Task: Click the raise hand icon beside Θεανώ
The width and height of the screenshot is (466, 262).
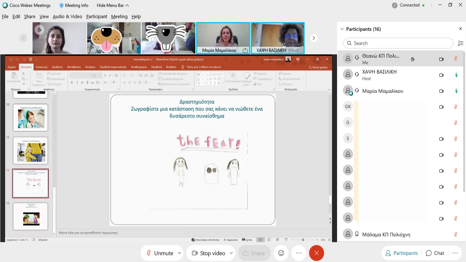Action: click(x=412, y=59)
